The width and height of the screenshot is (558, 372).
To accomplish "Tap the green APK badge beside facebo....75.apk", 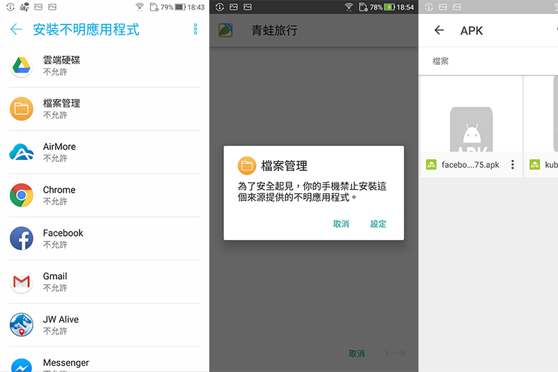I will click(431, 165).
